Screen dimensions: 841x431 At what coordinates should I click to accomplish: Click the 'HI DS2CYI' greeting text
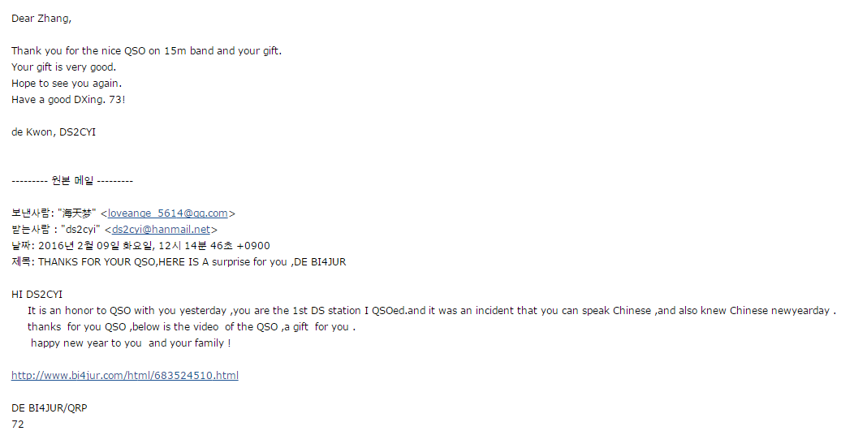click(x=37, y=295)
